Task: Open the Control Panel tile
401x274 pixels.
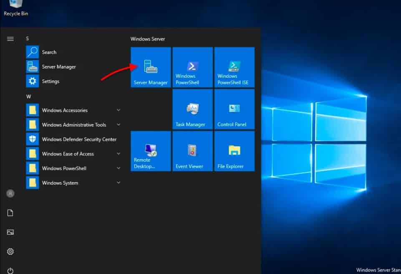Action: click(x=235, y=109)
